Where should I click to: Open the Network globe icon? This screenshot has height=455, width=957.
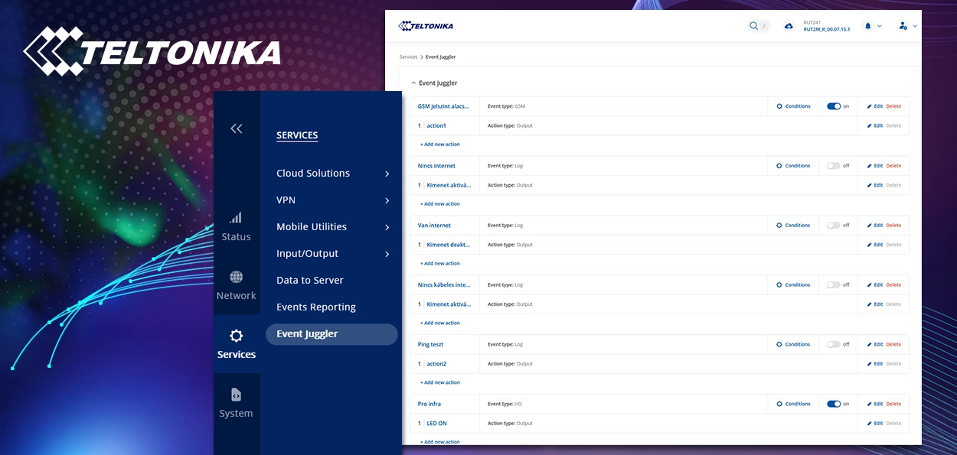pyautogui.click(x=236, y=278)
